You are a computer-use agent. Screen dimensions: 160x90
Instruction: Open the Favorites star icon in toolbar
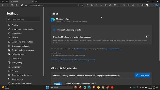click(x=87, y=5)
